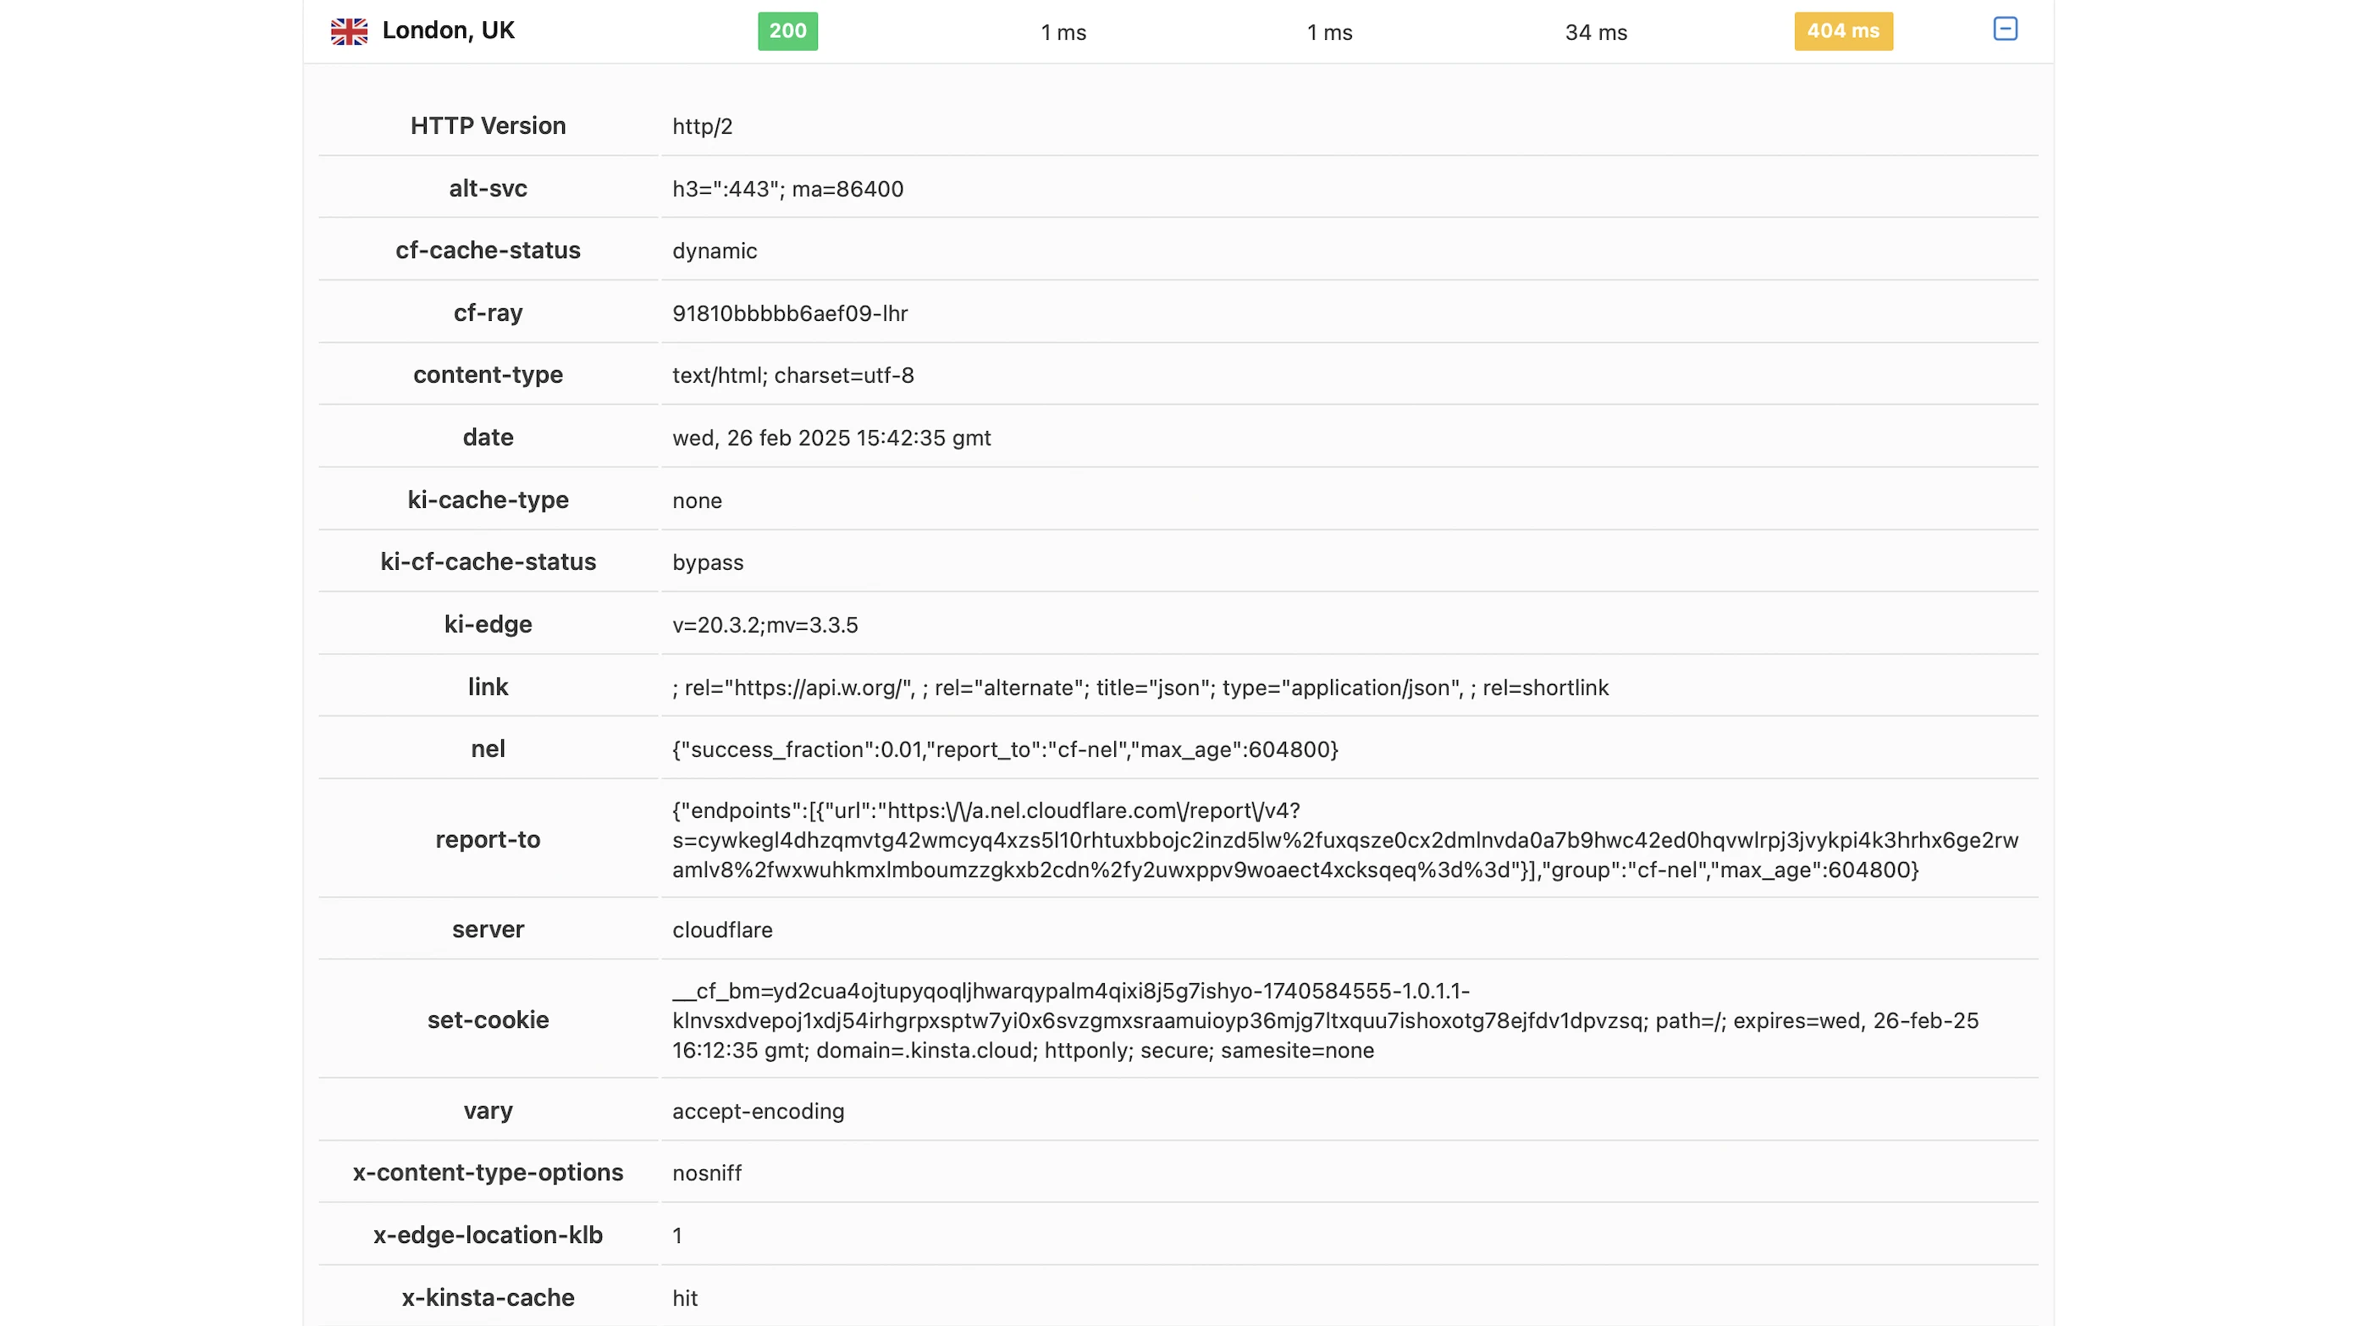
Task: Collapse the London, UK details panel
Action: point(2005,30)
